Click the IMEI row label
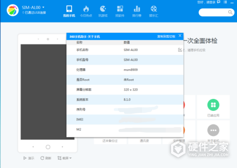Image resolution: width=237 pixels, height=168 pixels. click(80, 119)
